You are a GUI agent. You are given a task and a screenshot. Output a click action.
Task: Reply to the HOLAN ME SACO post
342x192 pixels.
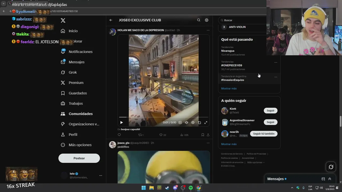click(x=119, y=135)
